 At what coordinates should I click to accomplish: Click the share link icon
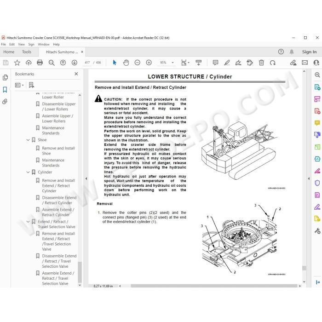click(293, 63)
